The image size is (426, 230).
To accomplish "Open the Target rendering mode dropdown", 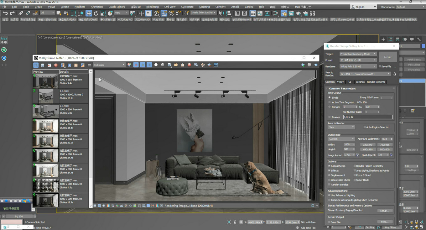I will [x=358, y=54].
